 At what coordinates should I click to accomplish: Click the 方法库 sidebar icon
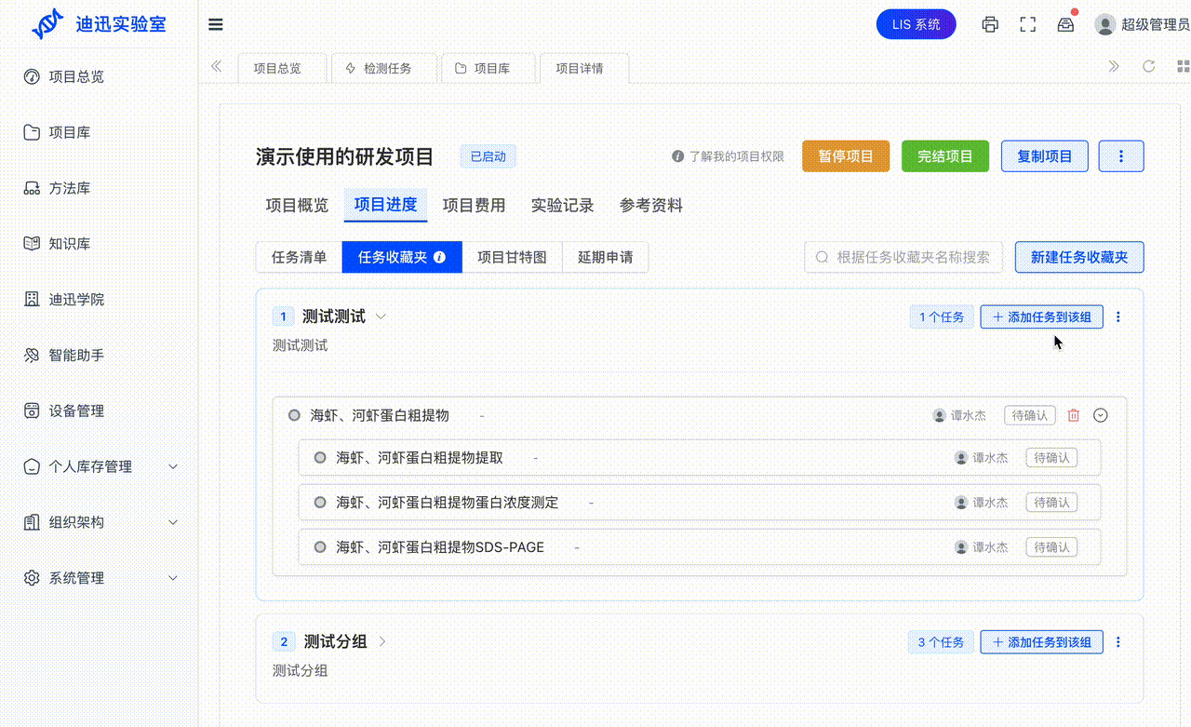click(x=32, y=188)
